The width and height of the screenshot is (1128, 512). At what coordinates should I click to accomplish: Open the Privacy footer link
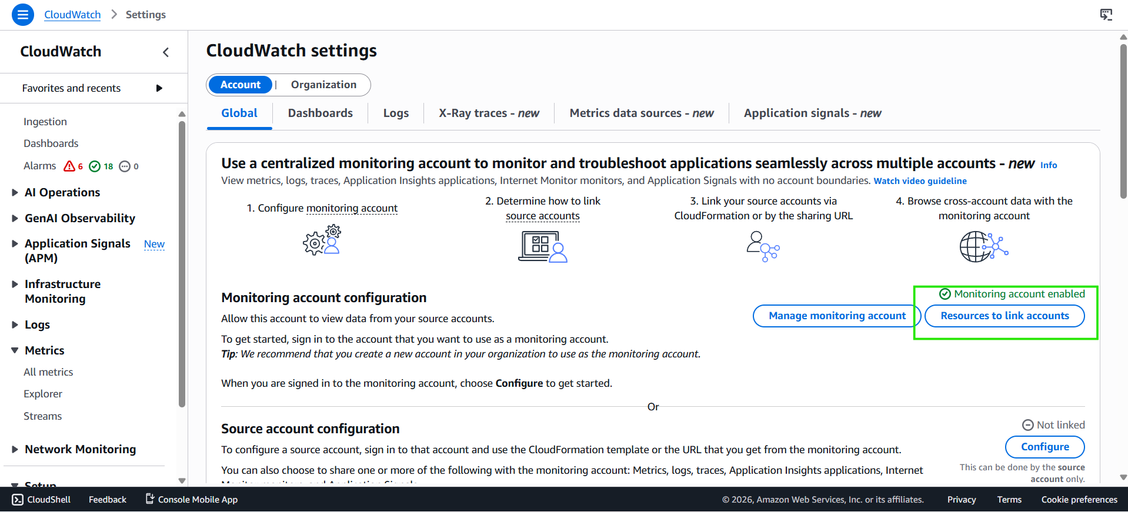pos(962,500)
